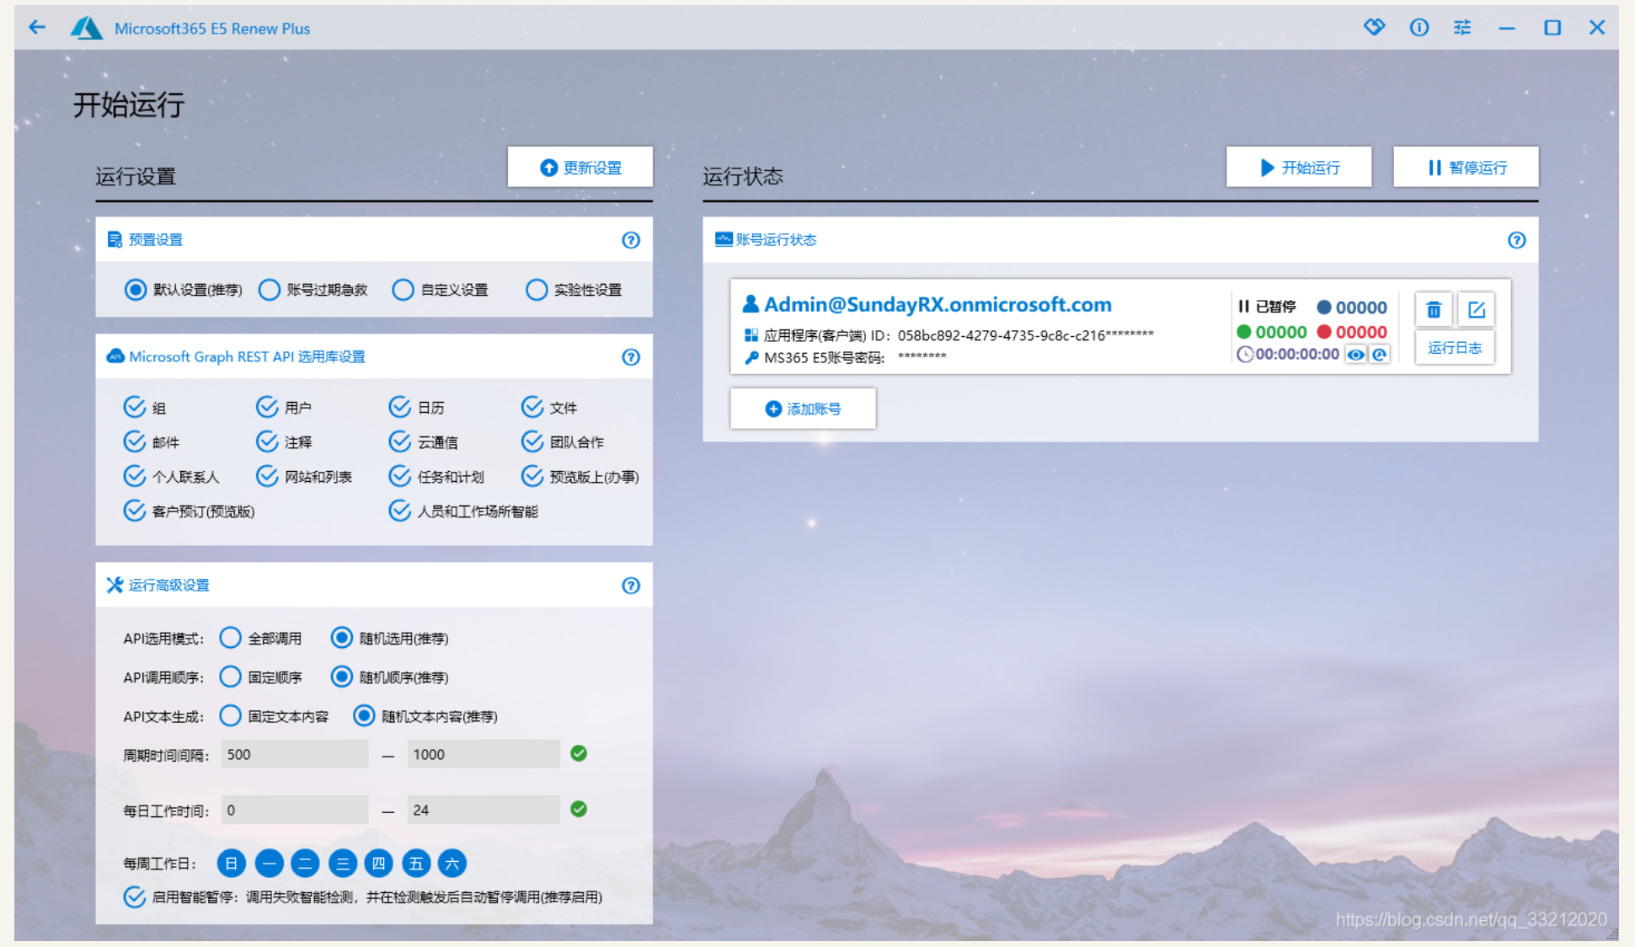The image size is (1635, 947).
Task: Toggle the 团队合作 API checkbox
Action: (x=532, y=441)
